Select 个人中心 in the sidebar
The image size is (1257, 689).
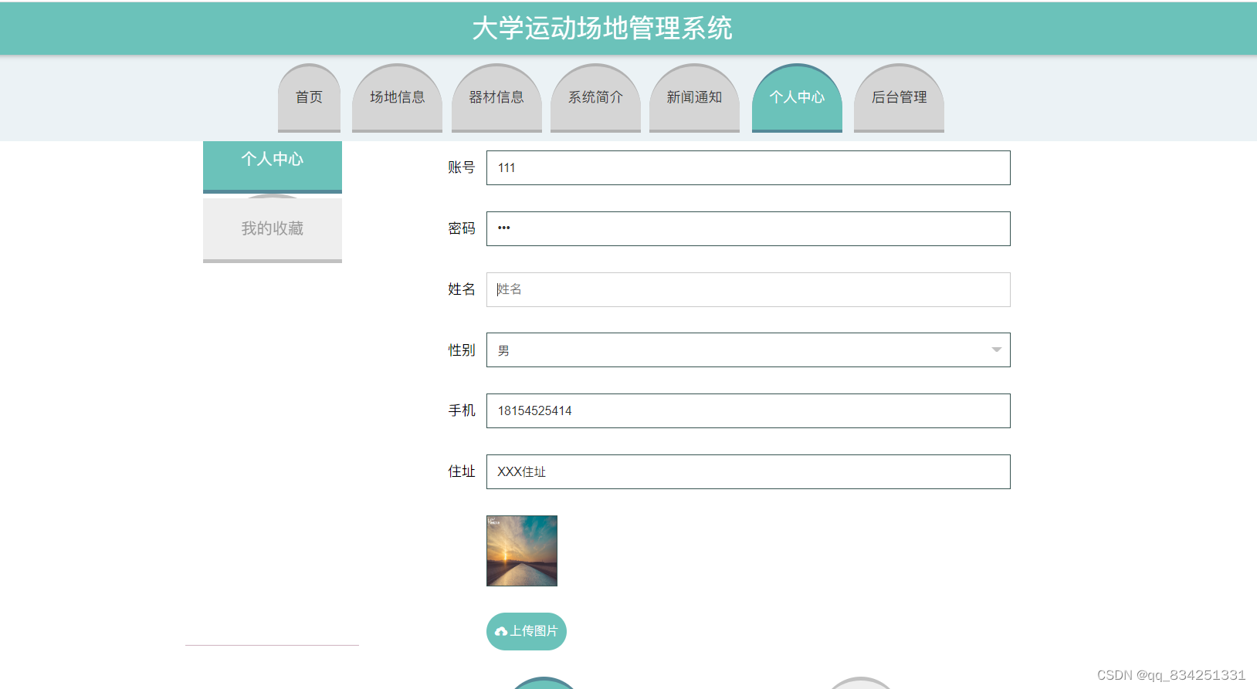273,166
